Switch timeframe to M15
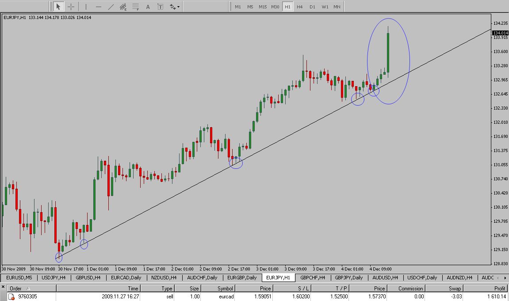The image size is (509, 301). (x=263, y=7)
